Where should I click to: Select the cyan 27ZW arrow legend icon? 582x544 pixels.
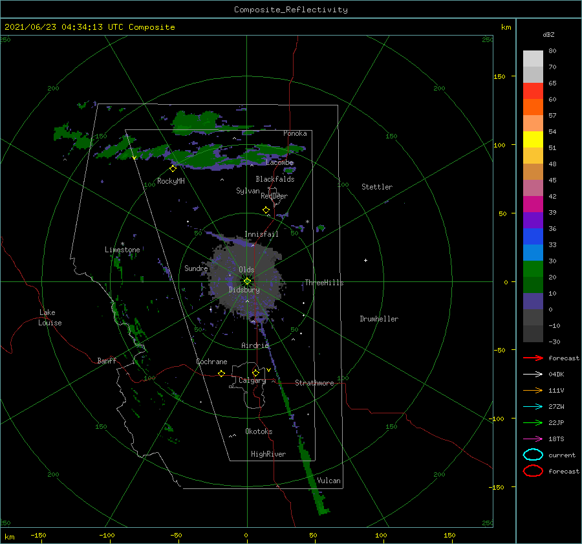533,407
